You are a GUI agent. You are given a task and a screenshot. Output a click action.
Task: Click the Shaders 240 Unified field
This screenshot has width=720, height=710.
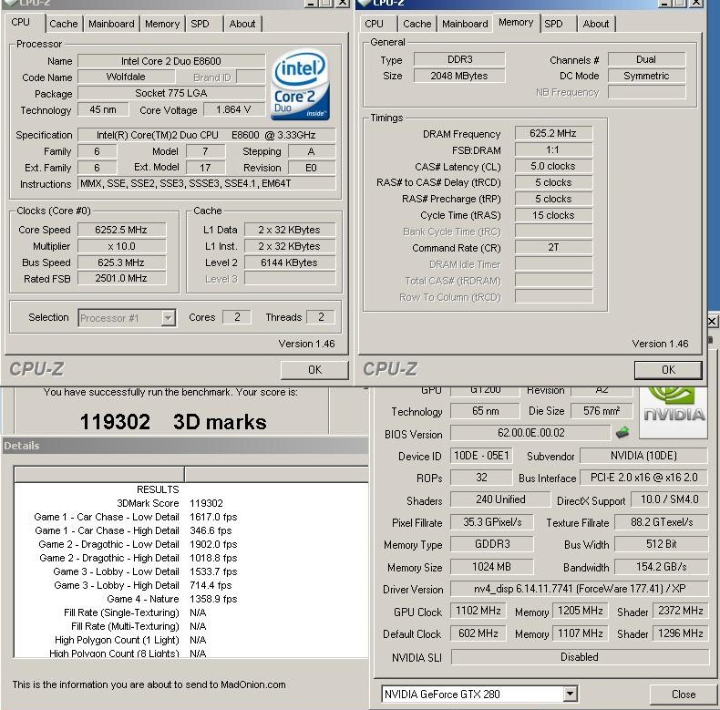point(500,499)
